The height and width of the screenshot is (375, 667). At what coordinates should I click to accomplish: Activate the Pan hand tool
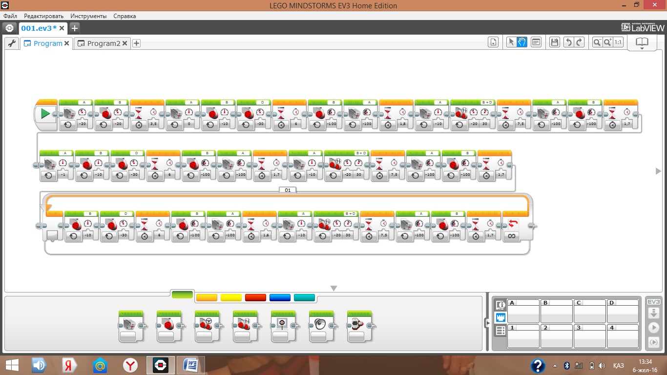click(522, 42)
